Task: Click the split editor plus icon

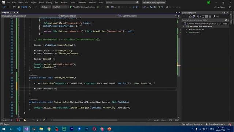Action: 179,16
